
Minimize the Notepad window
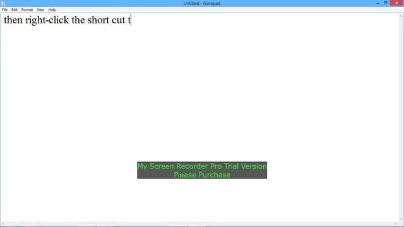(377, 3)
